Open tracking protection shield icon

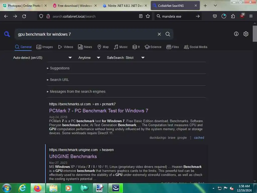[41, 16]
